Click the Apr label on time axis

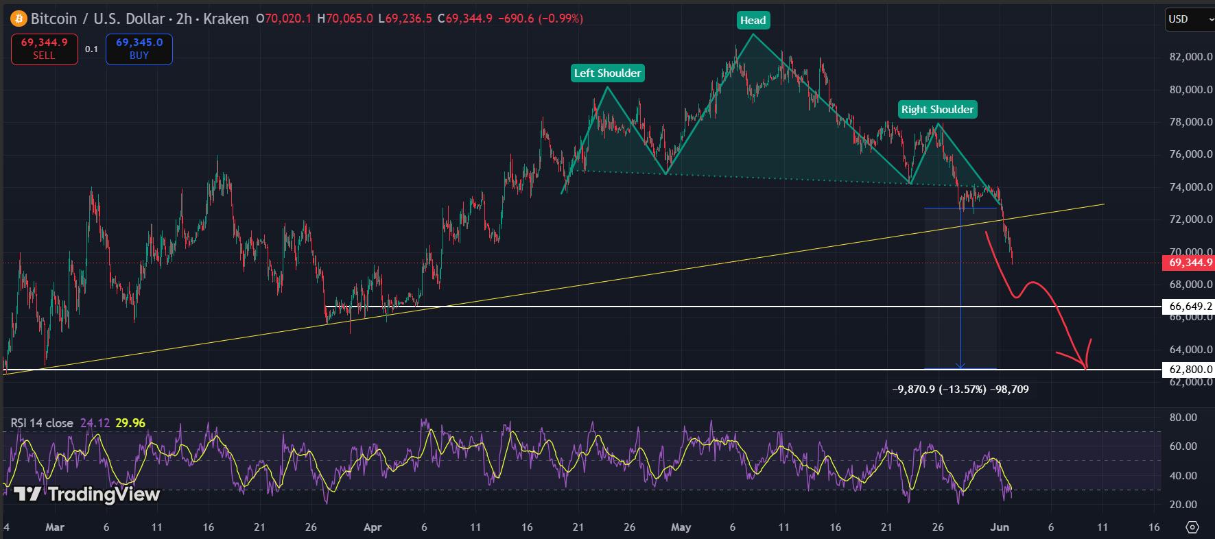click(373, 527)
